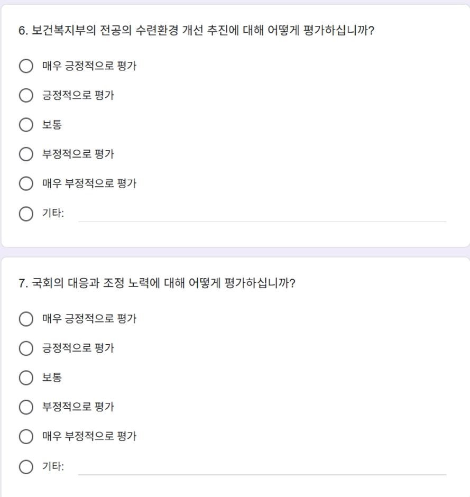Select '보통' for question 7
This screenshot has width=470, height=497.
click(x=26, y=378)
